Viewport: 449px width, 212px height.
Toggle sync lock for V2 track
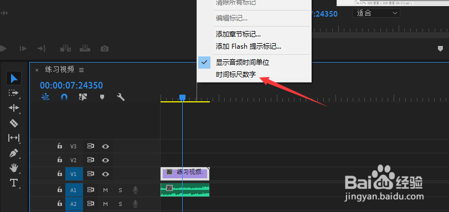[91, 160]
